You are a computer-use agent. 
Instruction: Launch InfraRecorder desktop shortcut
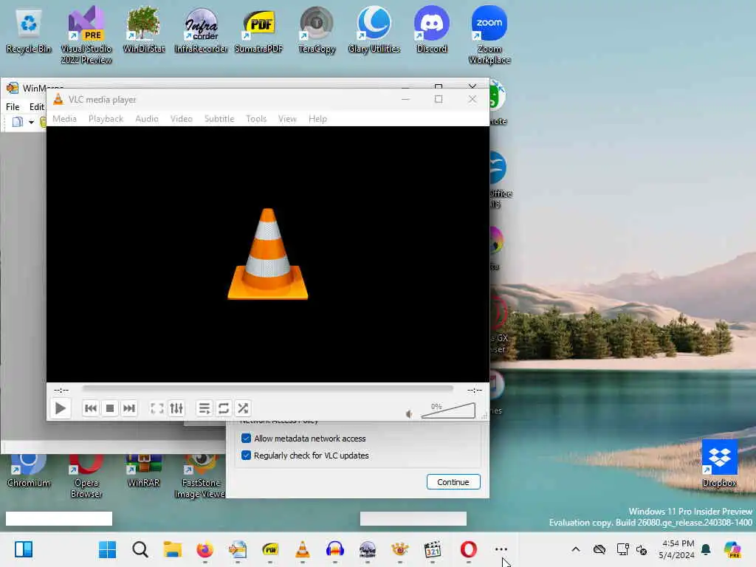click(201, 30)
